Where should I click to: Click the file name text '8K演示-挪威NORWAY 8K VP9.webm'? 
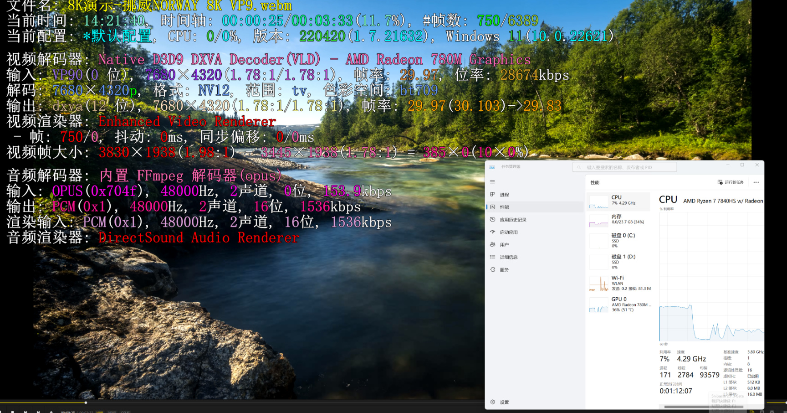(179, 6)
